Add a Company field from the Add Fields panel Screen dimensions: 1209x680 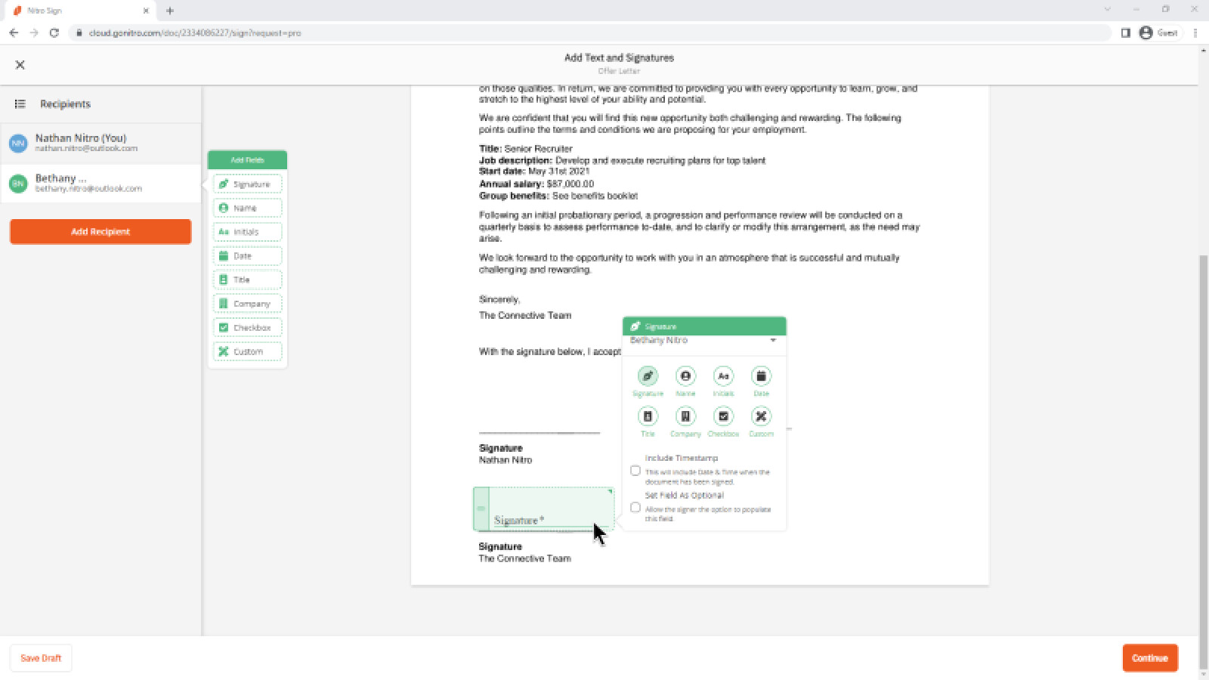pyautogui.click(x=247, y=303)
